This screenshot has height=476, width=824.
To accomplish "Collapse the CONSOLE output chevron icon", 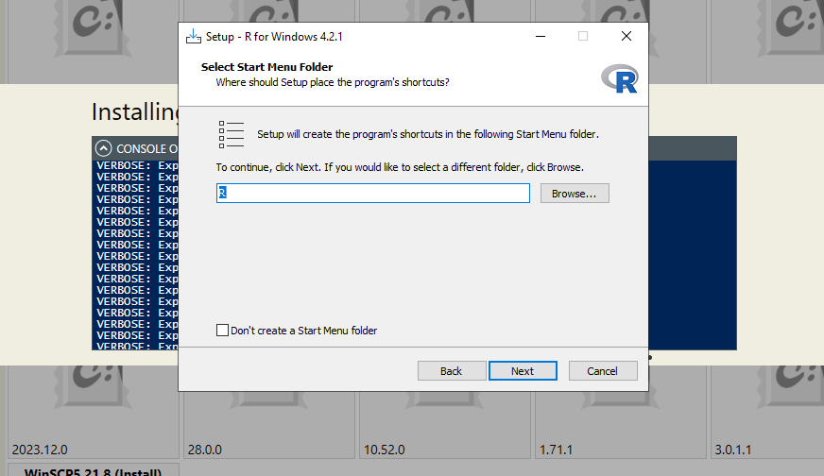I will click(x=104, y=148).
